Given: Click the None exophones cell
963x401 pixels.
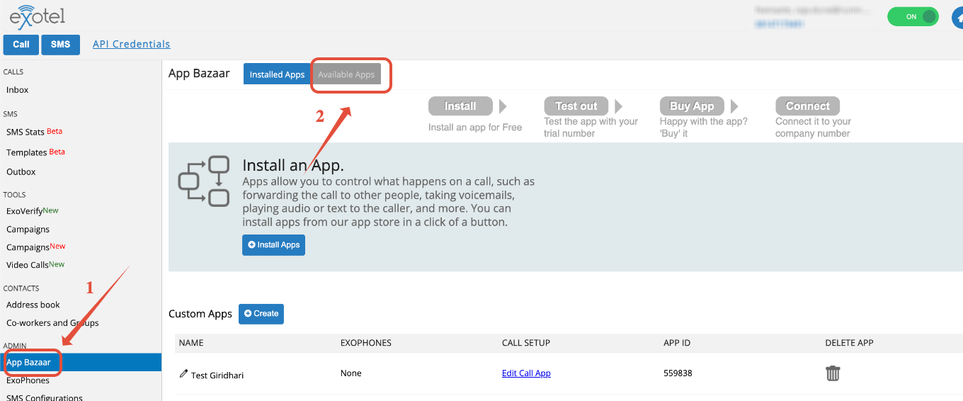Looking at the screenshot, I should click(x=351, y=373).
